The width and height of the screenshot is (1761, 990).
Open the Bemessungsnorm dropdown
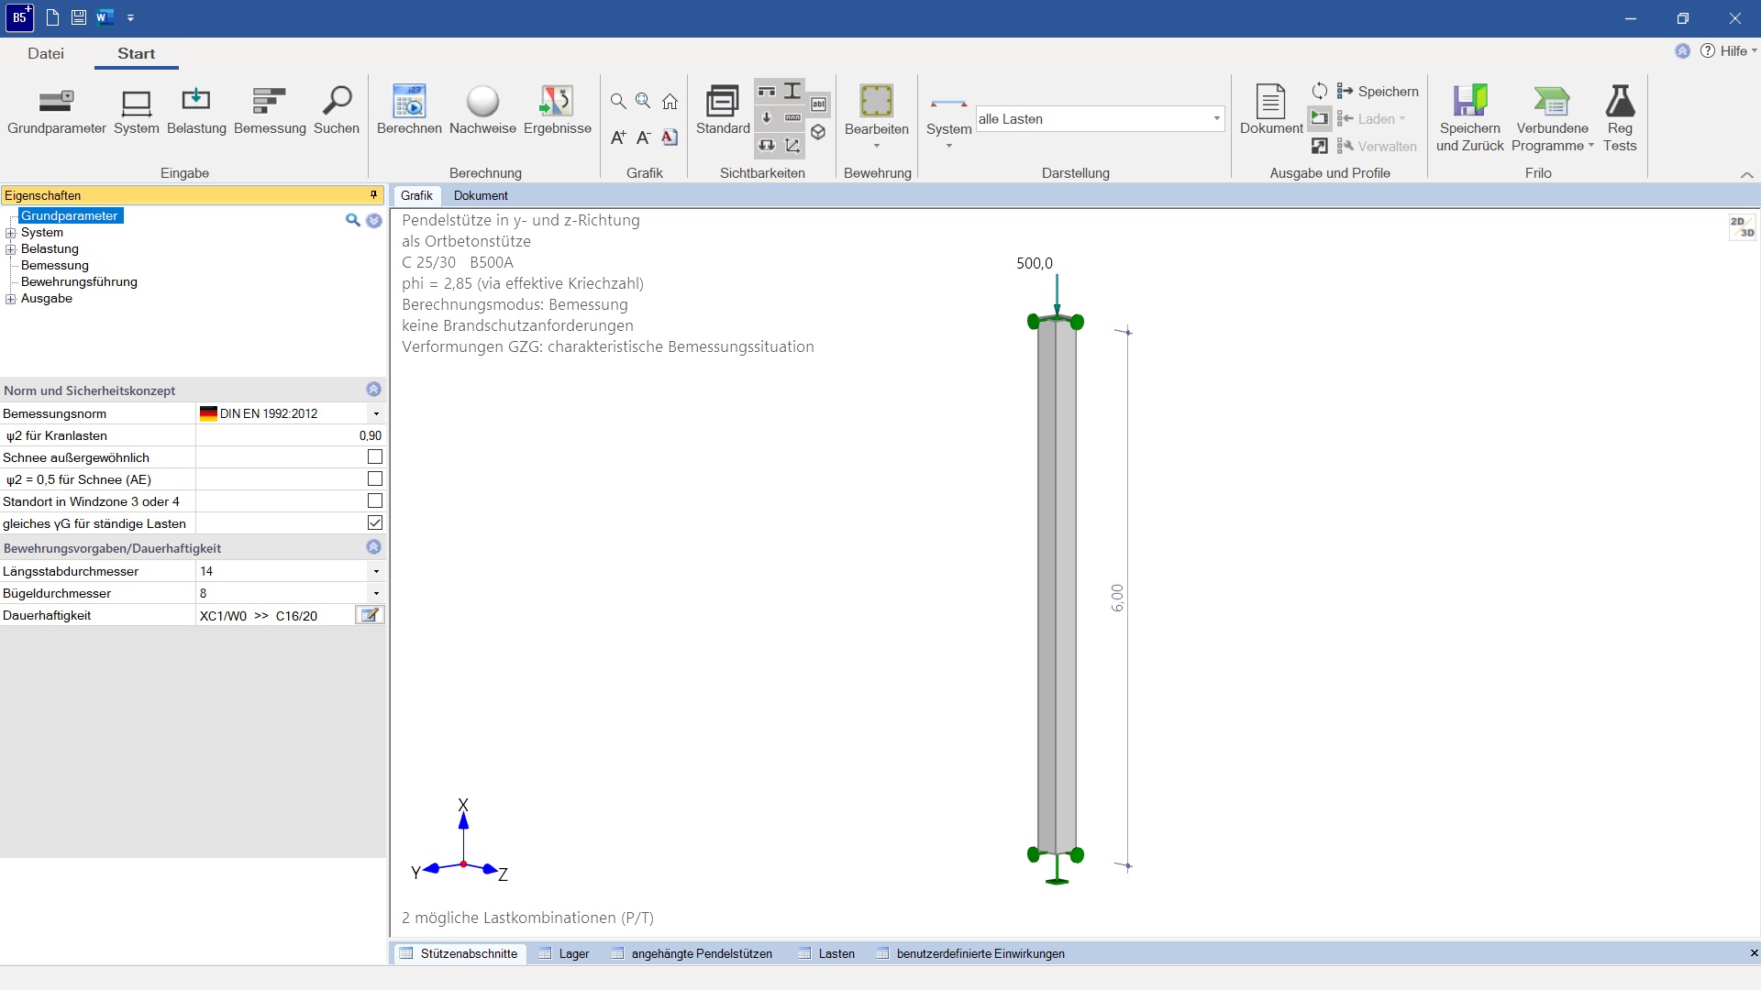pyautogui.click(x=376, y=413)
